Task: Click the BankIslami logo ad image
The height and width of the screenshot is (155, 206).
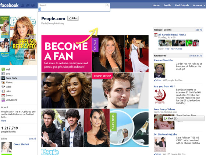Action: tap(160, 96)
